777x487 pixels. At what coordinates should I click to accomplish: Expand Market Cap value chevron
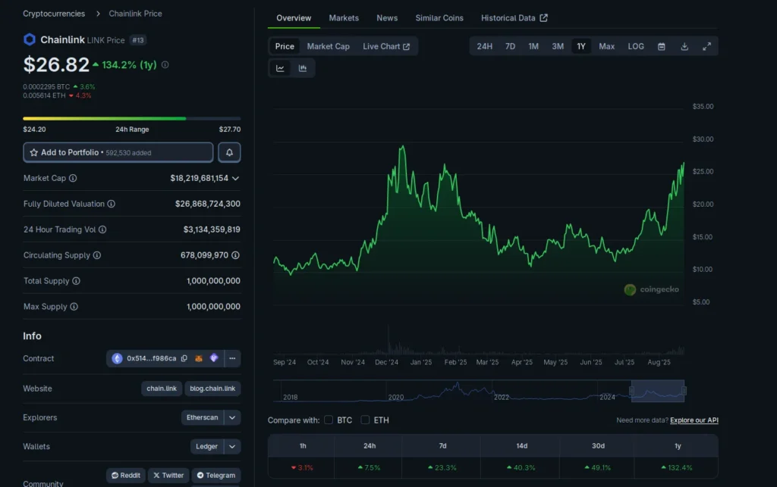(x=235, y=179)
